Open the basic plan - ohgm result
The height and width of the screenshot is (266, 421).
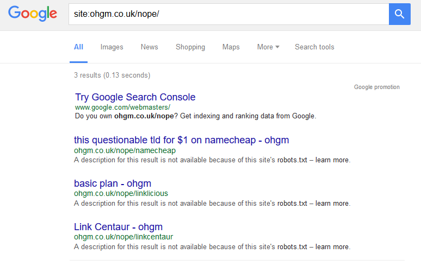(113, 183)
